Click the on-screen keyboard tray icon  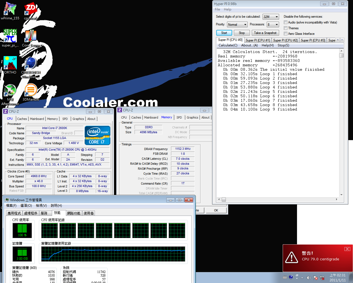[x=285, y=277]
